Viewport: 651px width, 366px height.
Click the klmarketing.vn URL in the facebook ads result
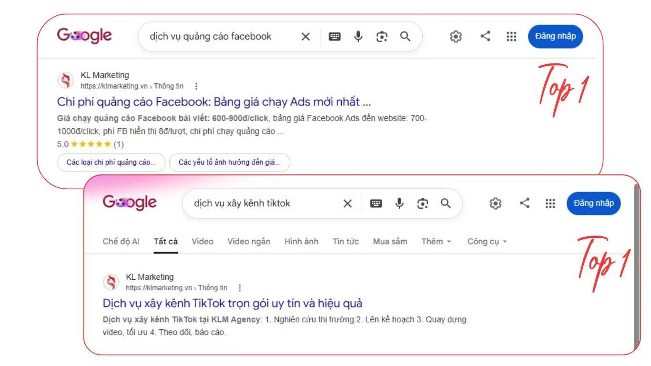[x=132, y=86]
